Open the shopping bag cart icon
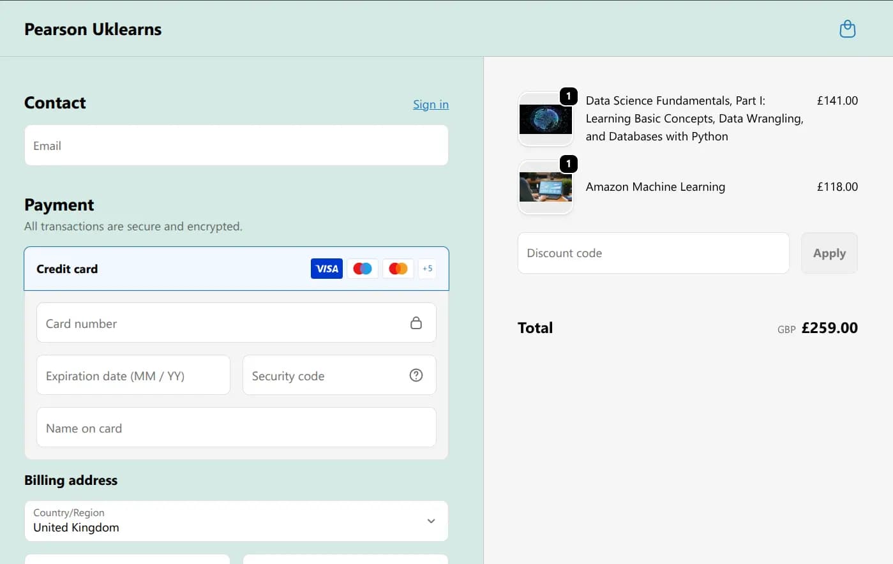Image resolution: width=893 pixels, height=564 pixels. click(847, 29)
